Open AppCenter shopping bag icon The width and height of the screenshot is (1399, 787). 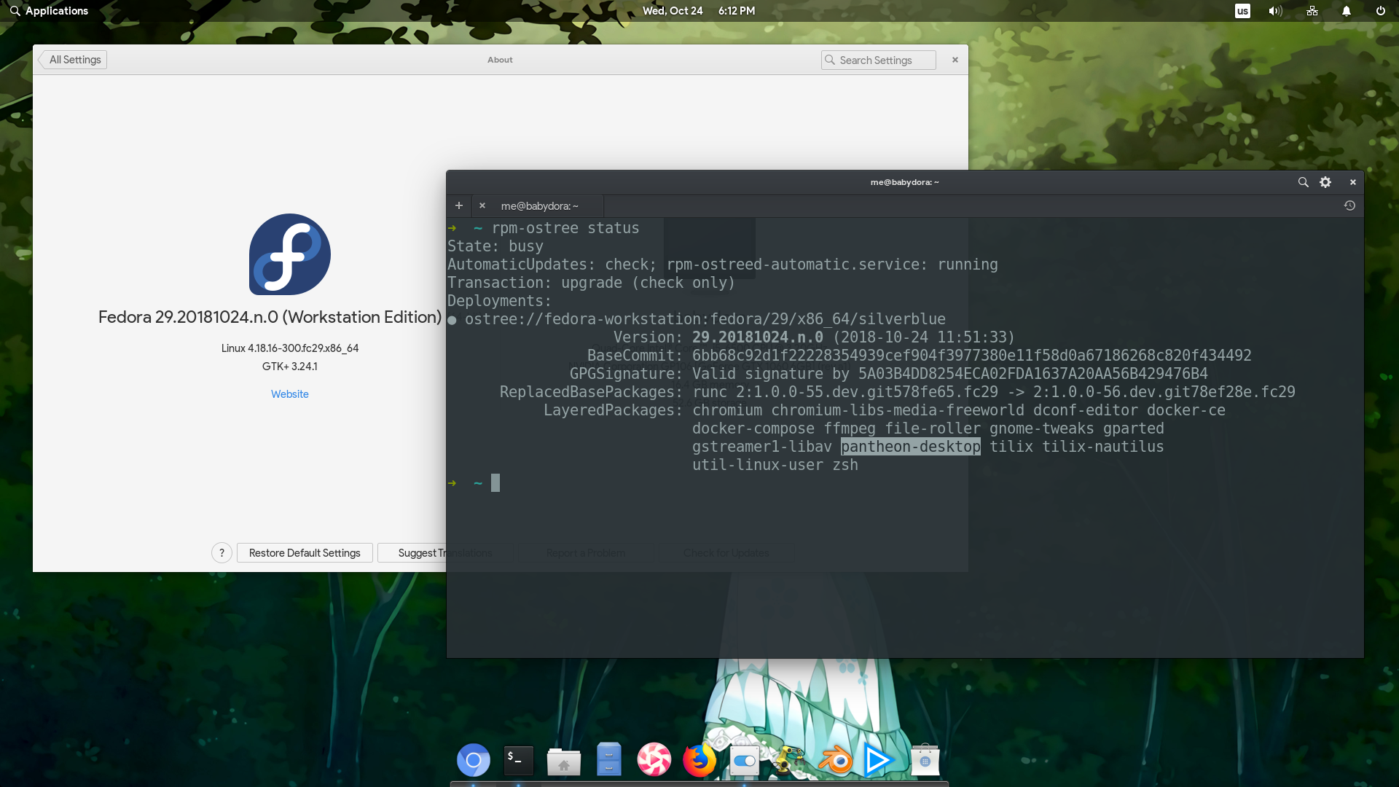coord(925,760)
